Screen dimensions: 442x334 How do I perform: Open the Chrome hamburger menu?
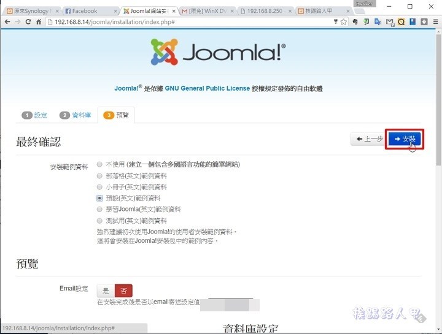coord(435,21)
